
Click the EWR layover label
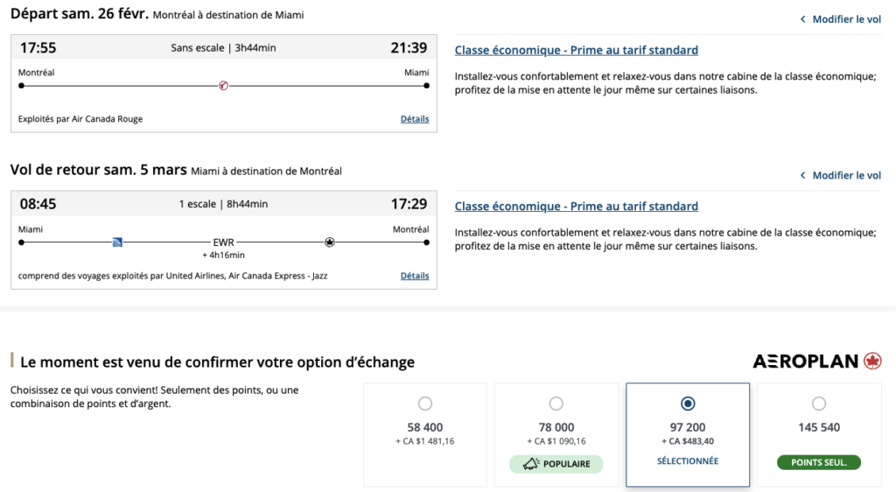(224, 242)
